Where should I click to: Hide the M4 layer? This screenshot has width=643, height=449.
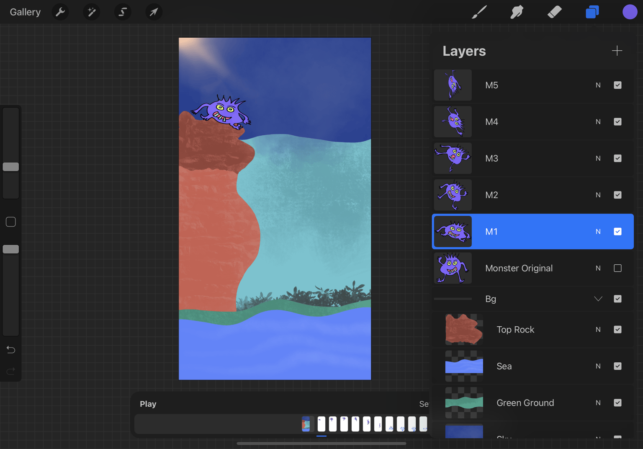(x=617, y=121)
